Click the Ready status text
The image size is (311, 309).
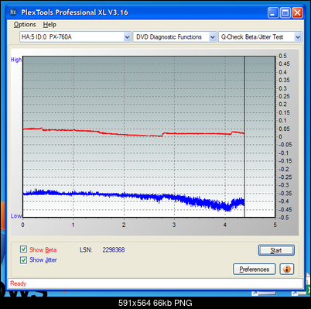pyautogui.click(x=18, y=283)
